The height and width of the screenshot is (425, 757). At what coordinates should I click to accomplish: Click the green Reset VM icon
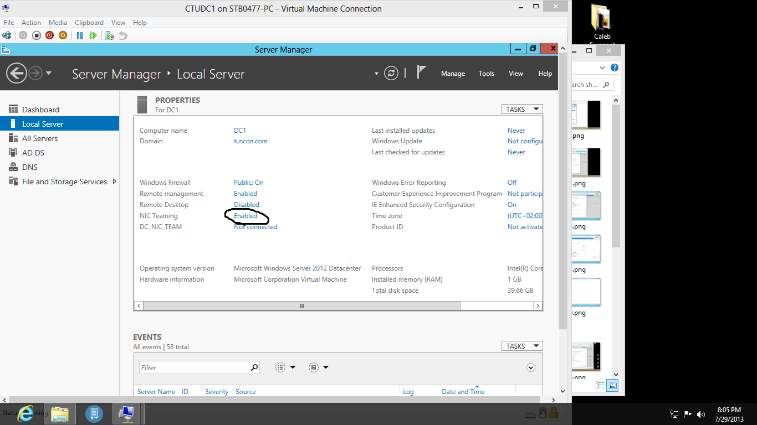[93, 35]
